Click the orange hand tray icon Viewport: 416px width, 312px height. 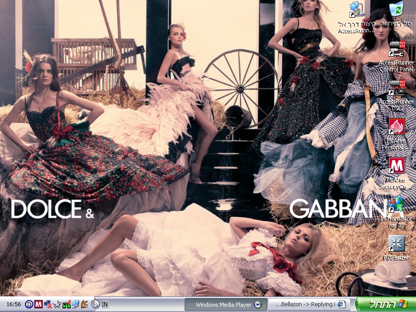84,304
